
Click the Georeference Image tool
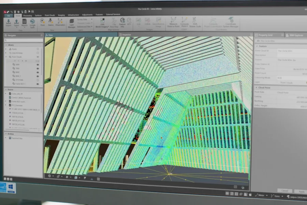[158, 22]
